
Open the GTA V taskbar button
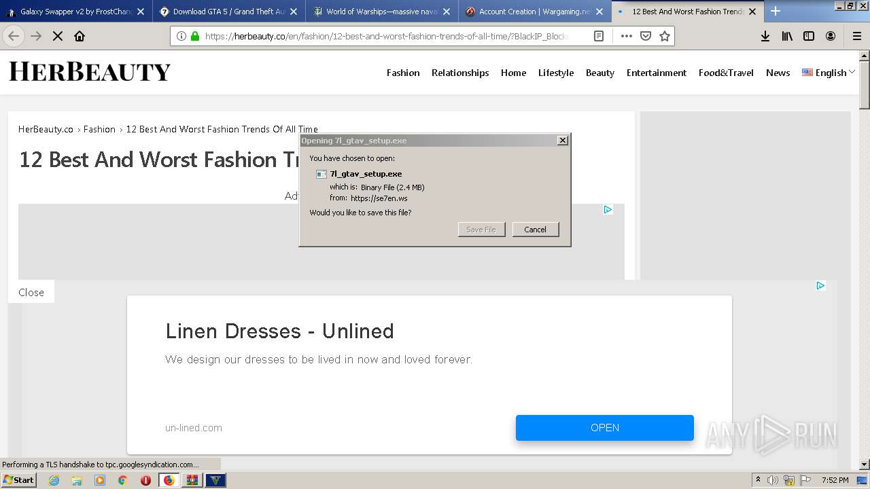pos(215,480)
